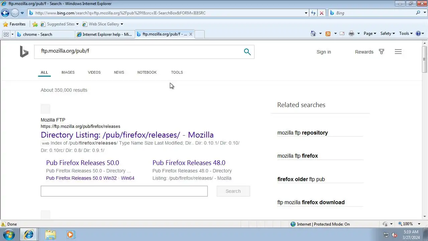Open the Windows Explorer folder taskbar icon
This screenshot has width=428, height=241.
50,235
